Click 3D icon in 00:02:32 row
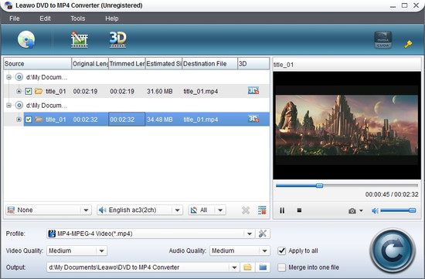425x279 pixels. pos(253,119)
